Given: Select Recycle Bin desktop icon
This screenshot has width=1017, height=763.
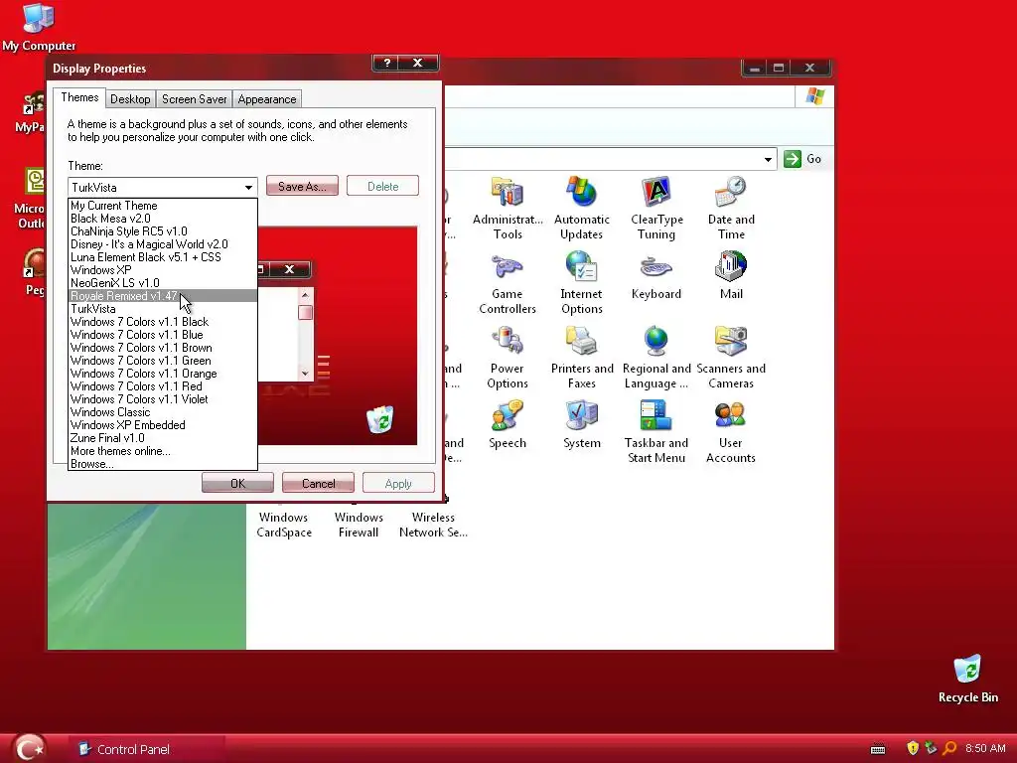Looking at the screenshot, I should (x=967, y=679).
